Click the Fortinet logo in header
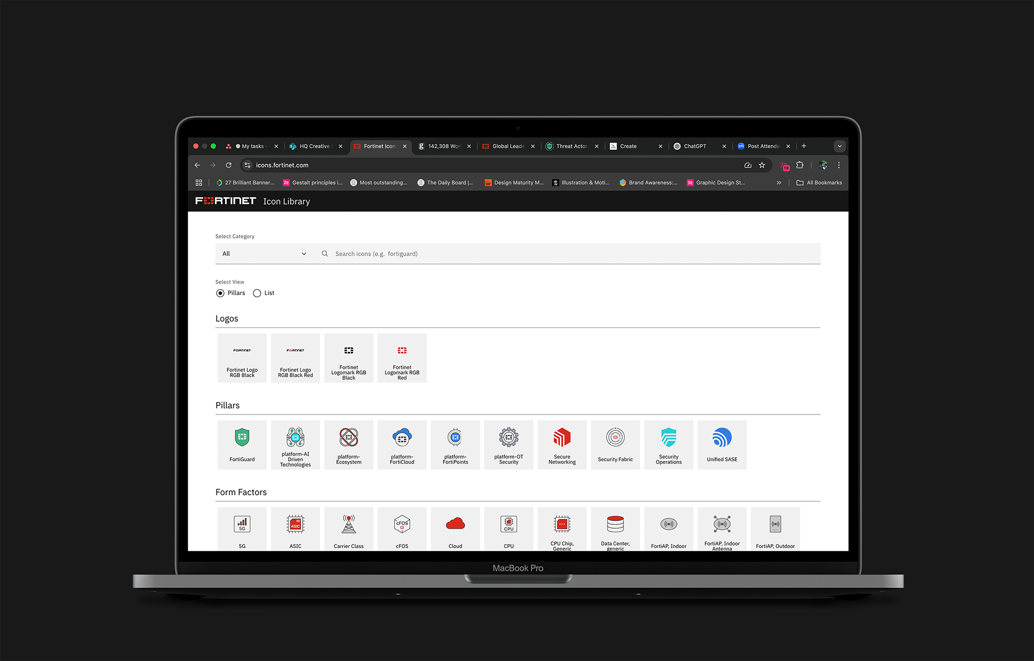Image resolution: width=1034 pixels, height=661 pixels. [226, 201]
